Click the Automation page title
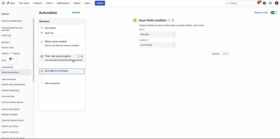The height and width of the screenshot is (139, 280). click(x=48, y=13)
